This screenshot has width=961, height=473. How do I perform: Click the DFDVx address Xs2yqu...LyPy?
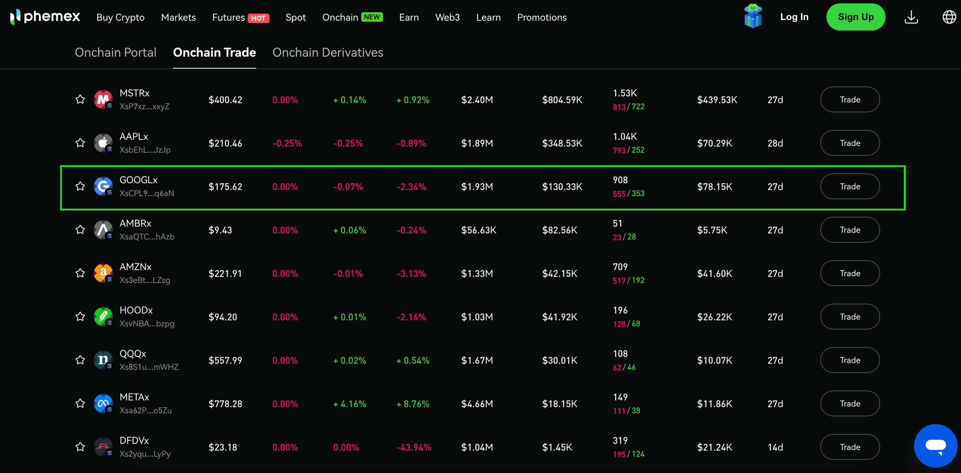[145, 454]
